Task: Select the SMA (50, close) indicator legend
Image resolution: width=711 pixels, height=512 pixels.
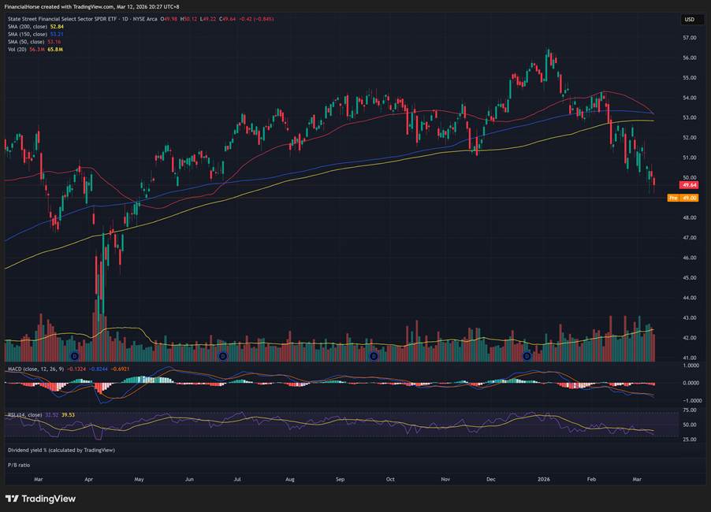Action: click(27, 42)
